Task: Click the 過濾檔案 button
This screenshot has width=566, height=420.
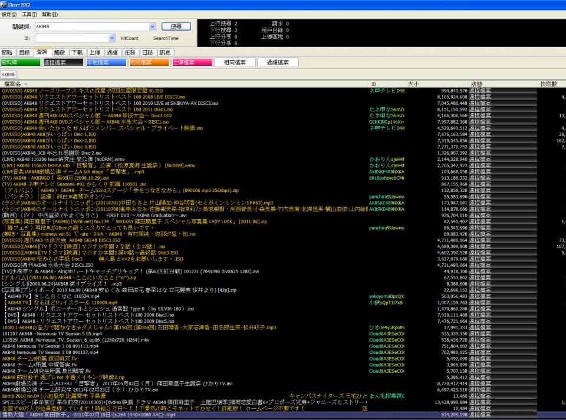Action: (278, 62)
